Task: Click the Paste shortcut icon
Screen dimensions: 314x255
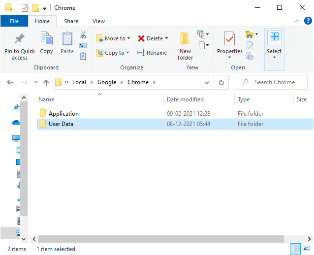Action: pos(83,56)
